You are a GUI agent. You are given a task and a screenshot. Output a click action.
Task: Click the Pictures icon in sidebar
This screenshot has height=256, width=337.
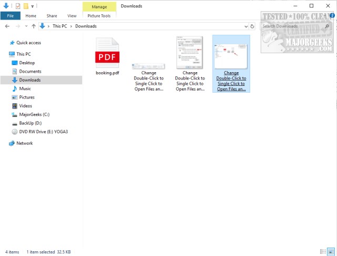(14, 97)
